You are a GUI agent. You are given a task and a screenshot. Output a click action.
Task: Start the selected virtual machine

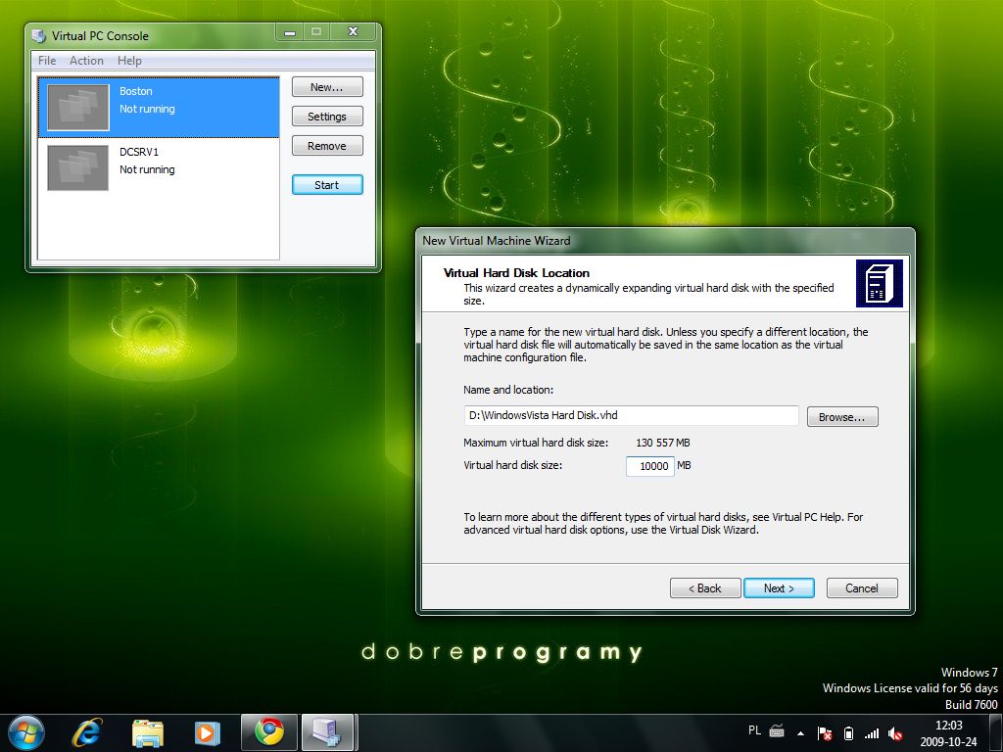tap(327, 185)
